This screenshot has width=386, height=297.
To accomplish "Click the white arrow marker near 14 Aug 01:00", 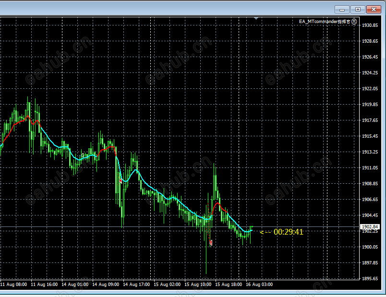I will coord(82,155).
